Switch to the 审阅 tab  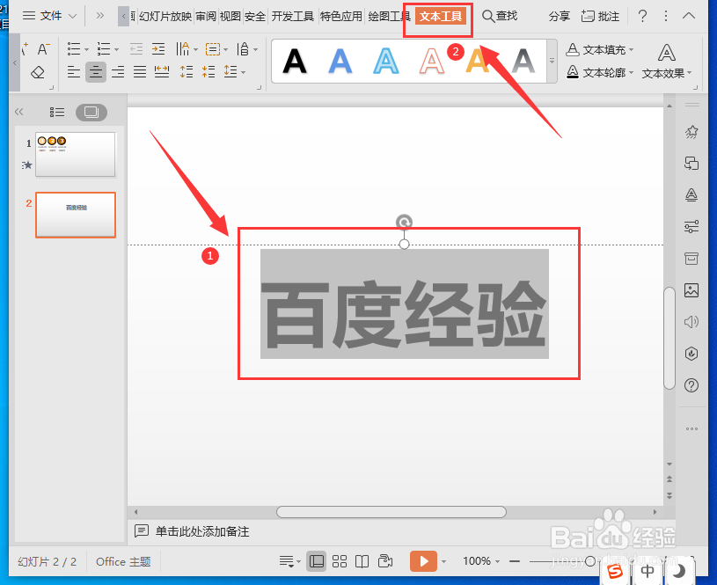(x=206, y=17)
